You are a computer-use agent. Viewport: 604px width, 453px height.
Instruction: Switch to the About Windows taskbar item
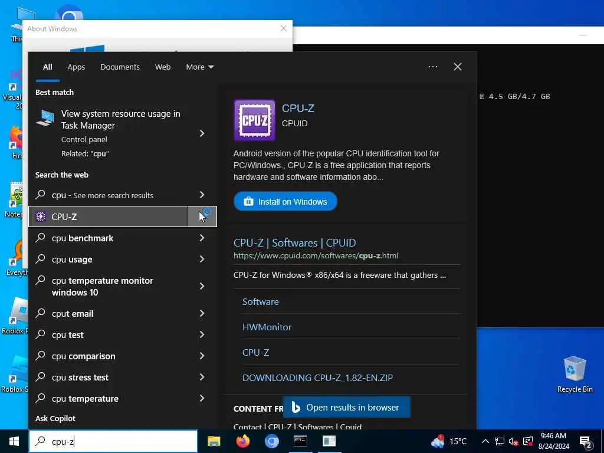329,441
